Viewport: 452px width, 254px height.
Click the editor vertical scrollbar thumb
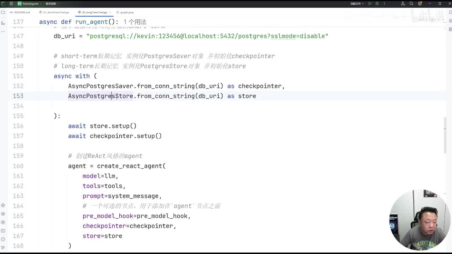pos(445,135)
